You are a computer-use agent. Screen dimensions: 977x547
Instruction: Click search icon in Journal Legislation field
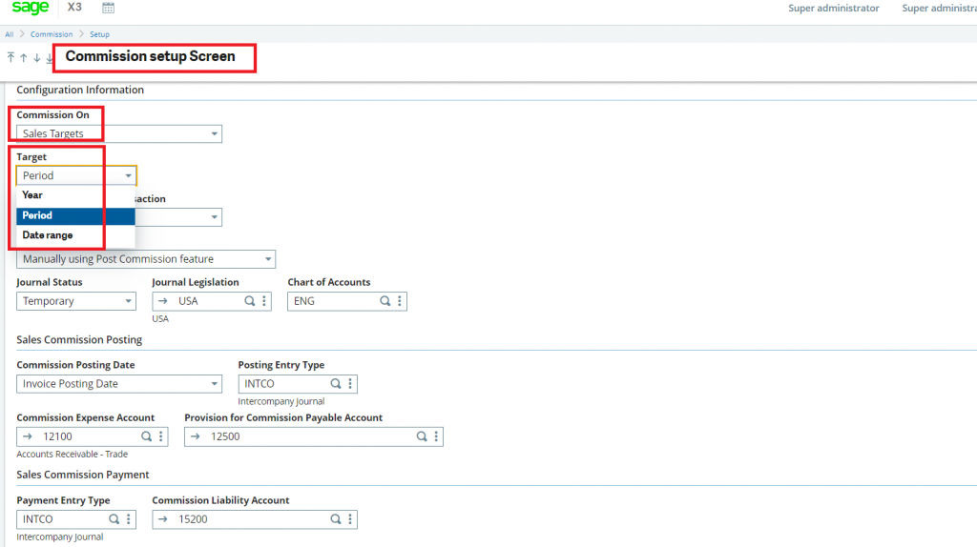(250, 301)
